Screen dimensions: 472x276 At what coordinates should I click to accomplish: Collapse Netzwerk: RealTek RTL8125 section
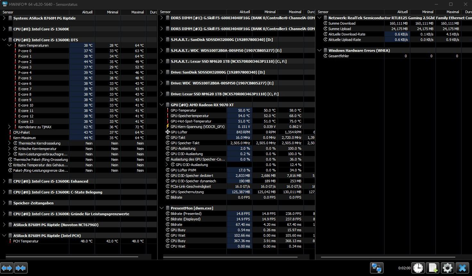pos(319,18)
